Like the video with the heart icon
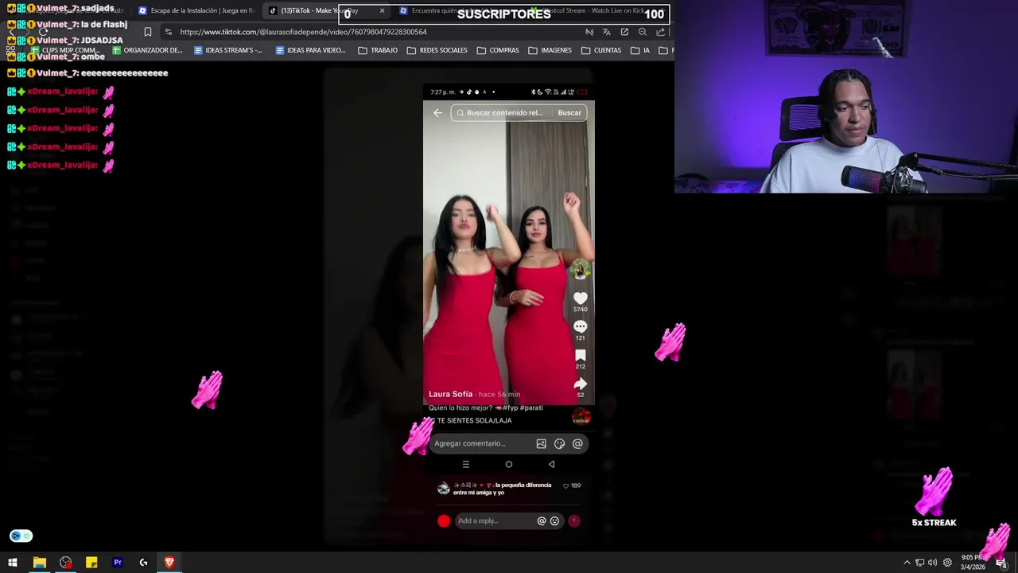This screenshot has width=1018, height=573. [581, 298]
